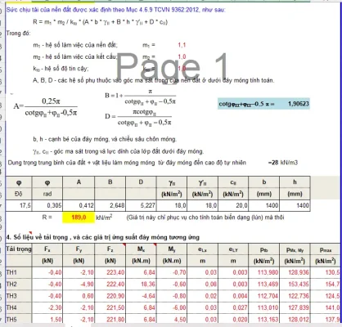
Task: Select the Fy column header
Action: pyautogui.click(x=79, y=249)
